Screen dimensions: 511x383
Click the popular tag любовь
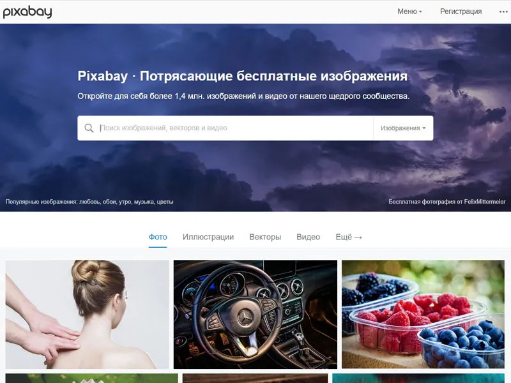pyautogui.click(x=89, y=202)
